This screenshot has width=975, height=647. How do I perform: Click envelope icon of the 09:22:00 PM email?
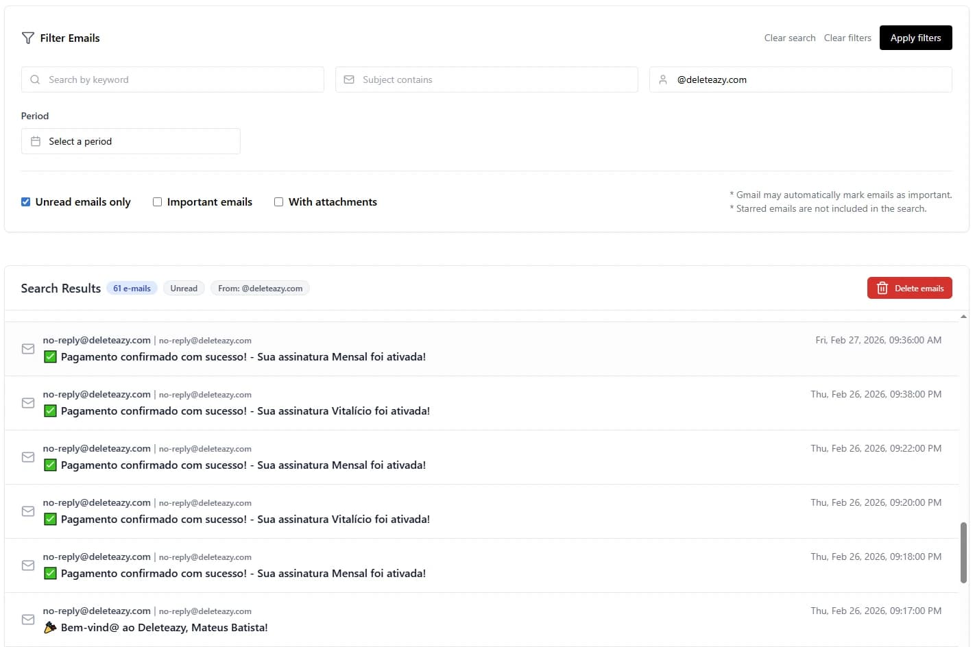click(28, 457)
